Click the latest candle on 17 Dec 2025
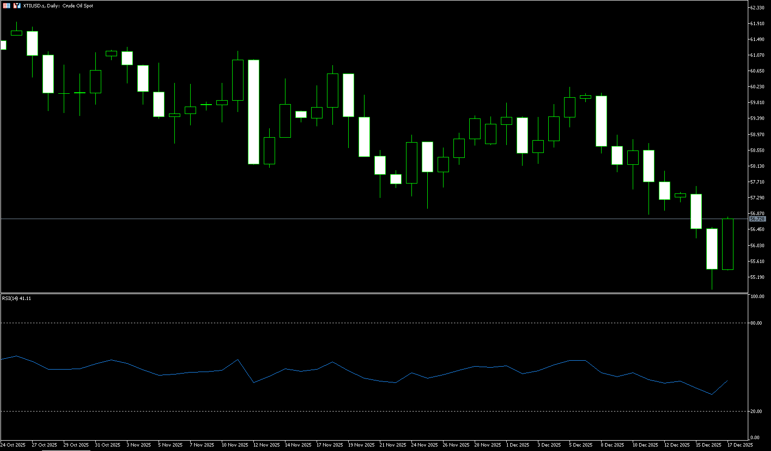This screenshot has height=451, width=771. (728, 244)
